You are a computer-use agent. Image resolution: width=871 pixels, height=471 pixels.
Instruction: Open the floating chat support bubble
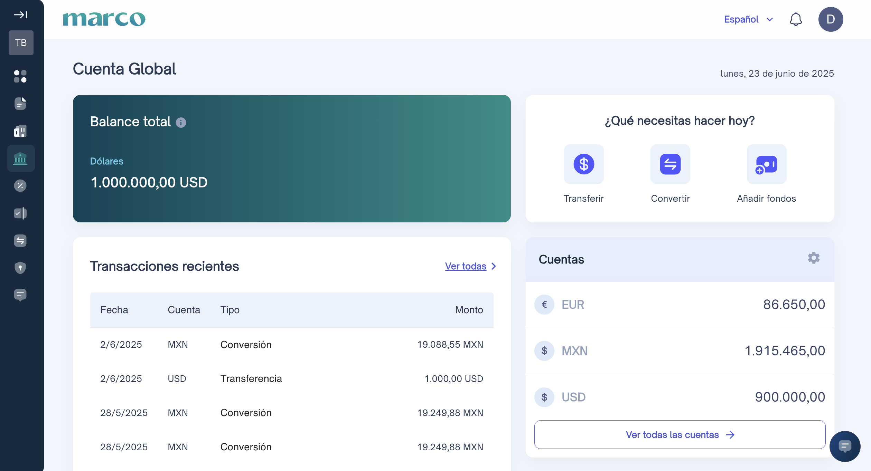coord(845,446)
